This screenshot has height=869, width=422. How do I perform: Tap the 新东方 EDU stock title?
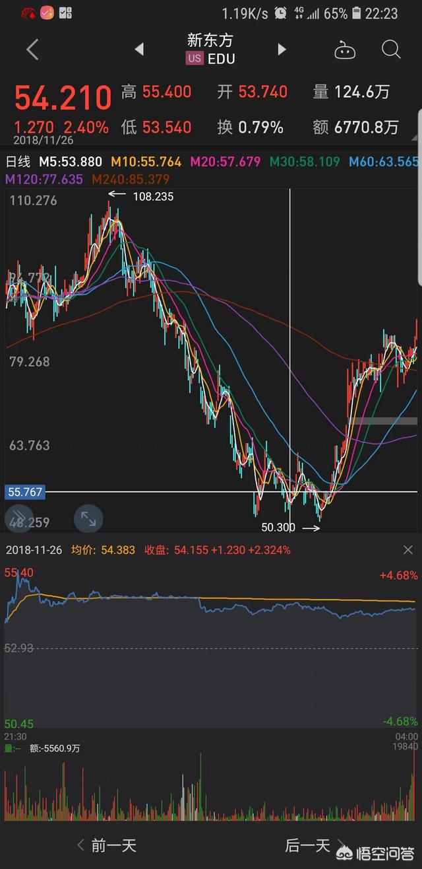(x=210, y=50)
